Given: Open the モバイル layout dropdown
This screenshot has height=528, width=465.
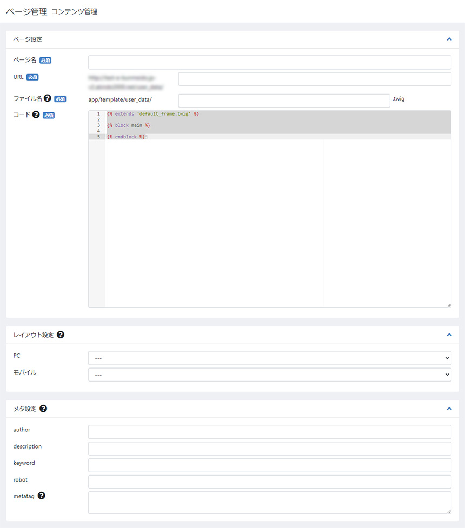Looking at the screenshot, I should (x=269, y=374).
